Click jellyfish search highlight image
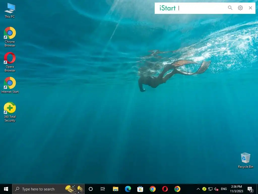The height and width of the screenshot is (194, 258). (x=74, y=189)
